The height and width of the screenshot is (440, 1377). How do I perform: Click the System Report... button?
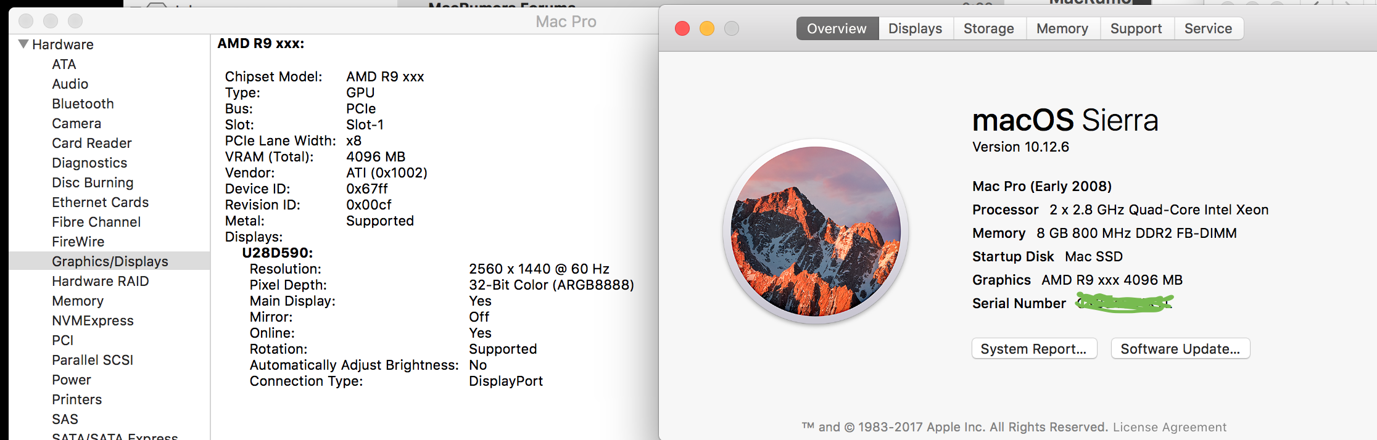coord(1034,349)
